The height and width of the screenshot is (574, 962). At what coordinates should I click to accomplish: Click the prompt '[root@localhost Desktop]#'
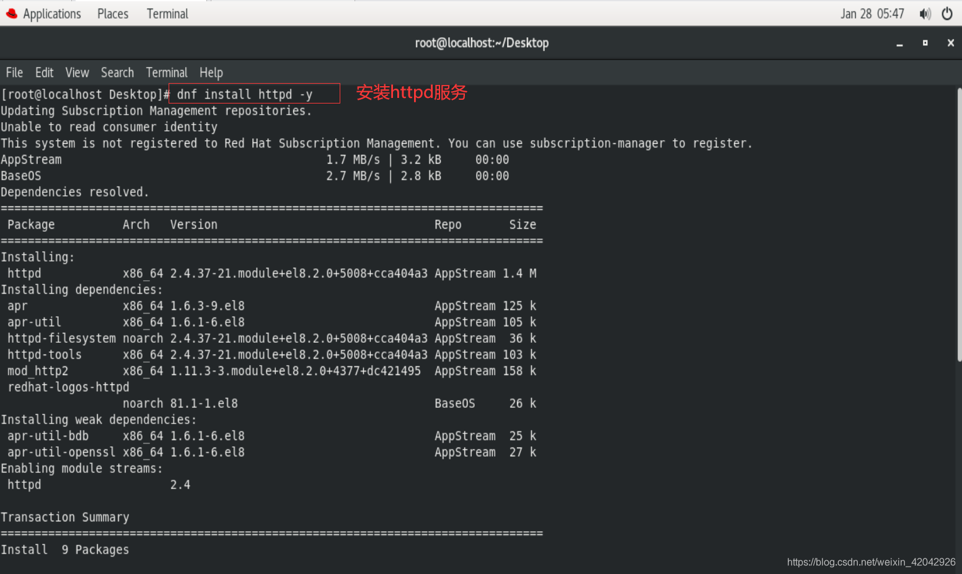coord(86,94)
